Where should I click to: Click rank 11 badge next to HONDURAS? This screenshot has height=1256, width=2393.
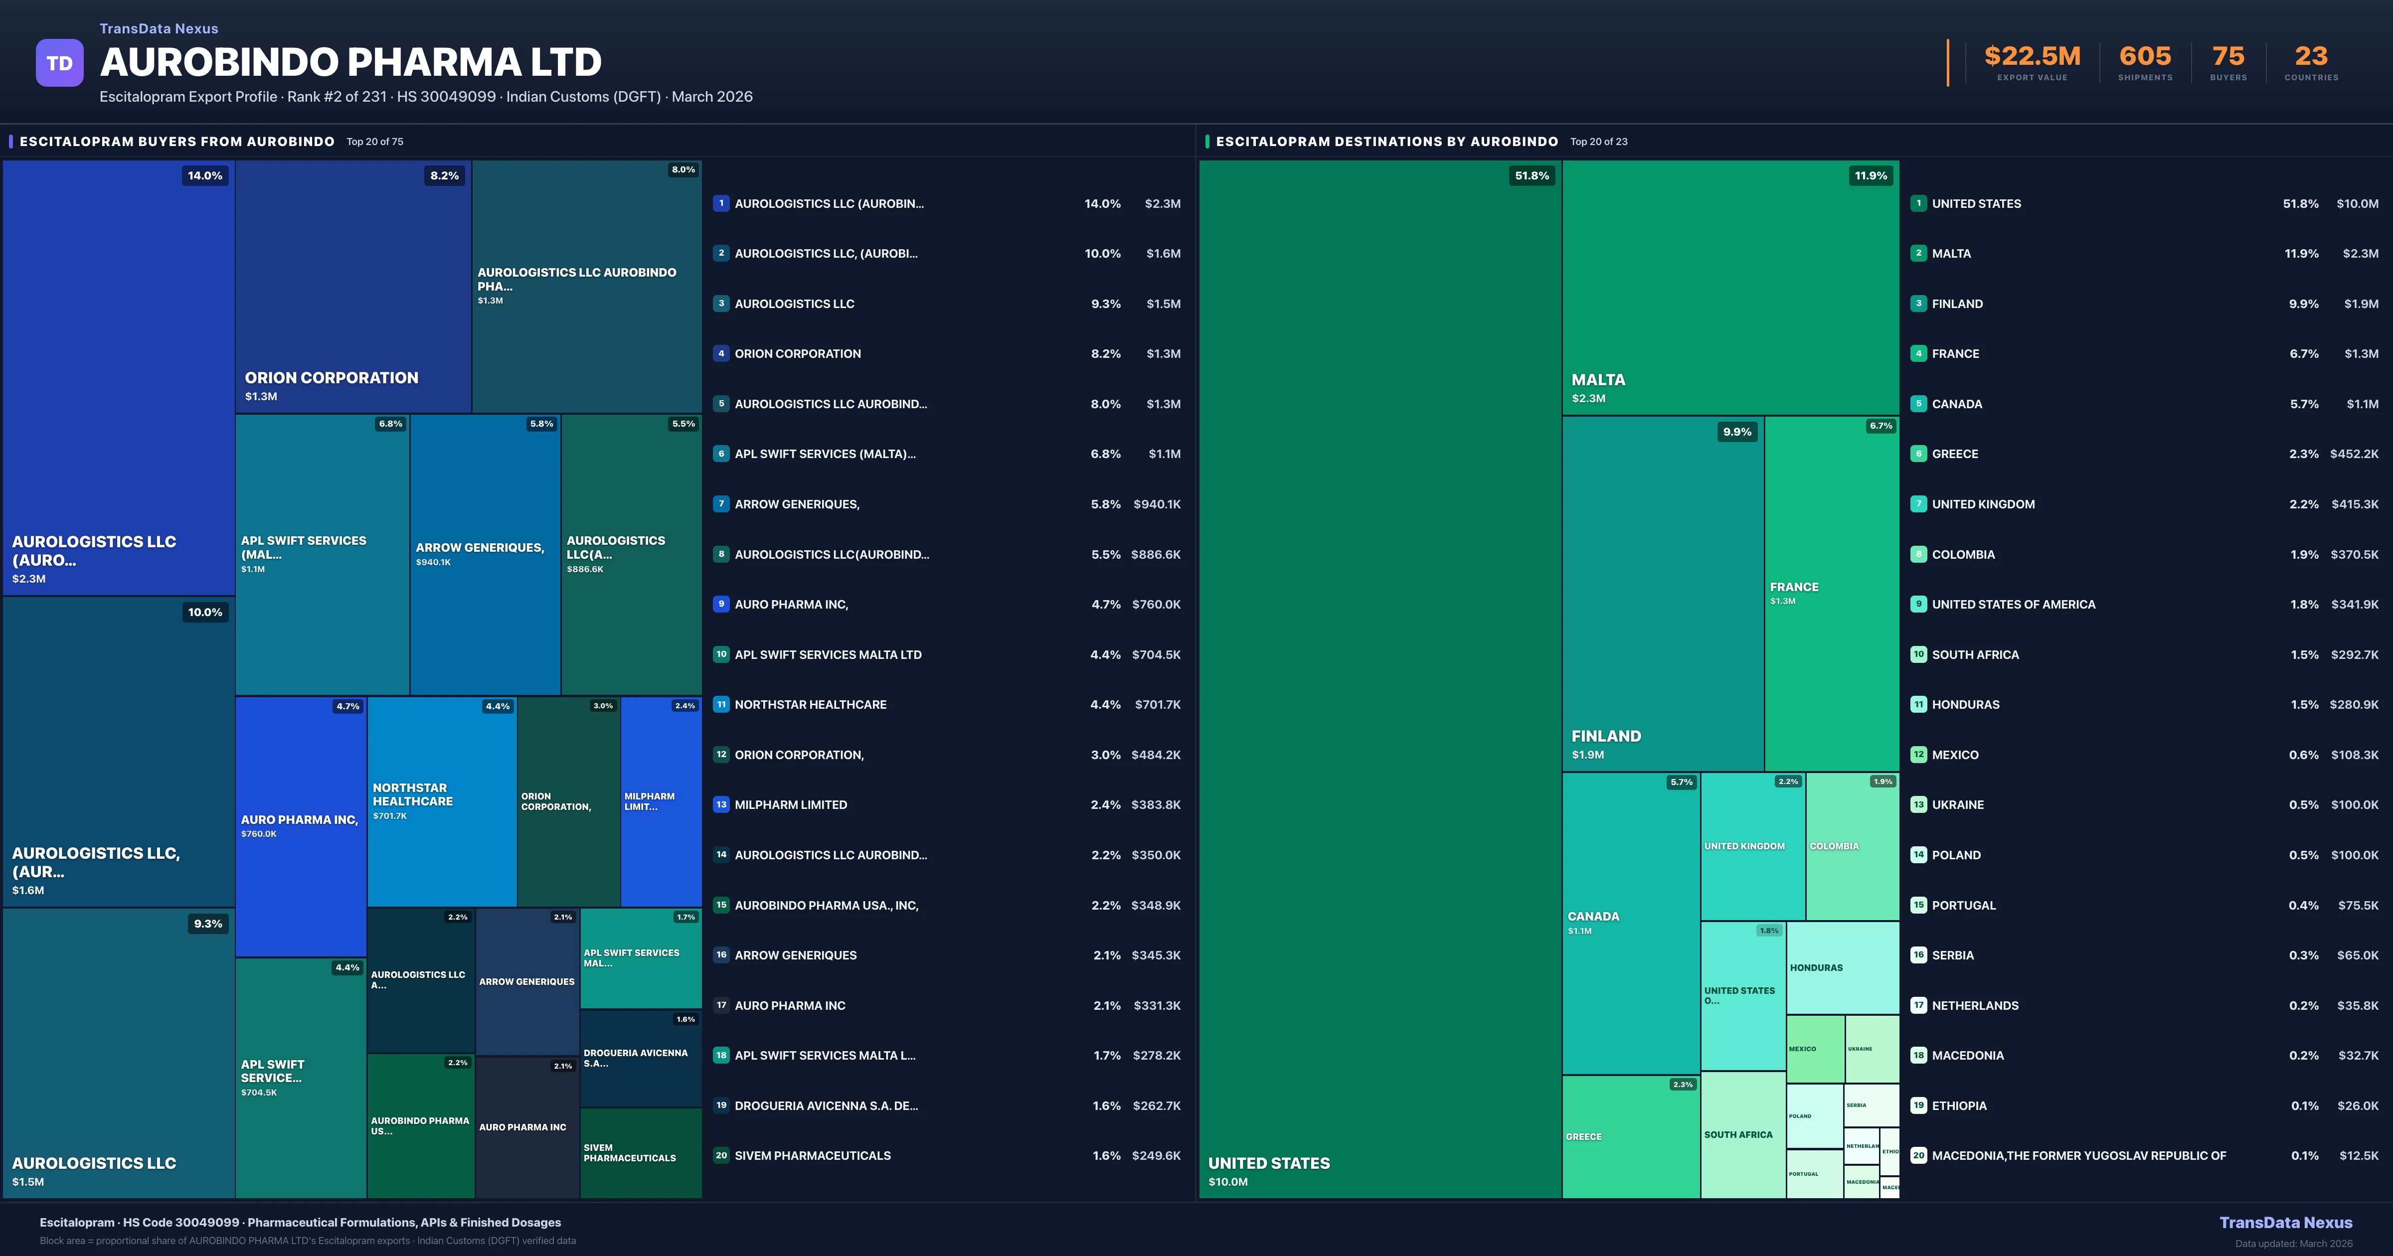[x=1918, y=704]
